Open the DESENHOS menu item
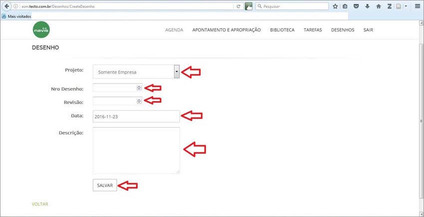Screen dimensions: 424x217 click(x=343, y=30)
